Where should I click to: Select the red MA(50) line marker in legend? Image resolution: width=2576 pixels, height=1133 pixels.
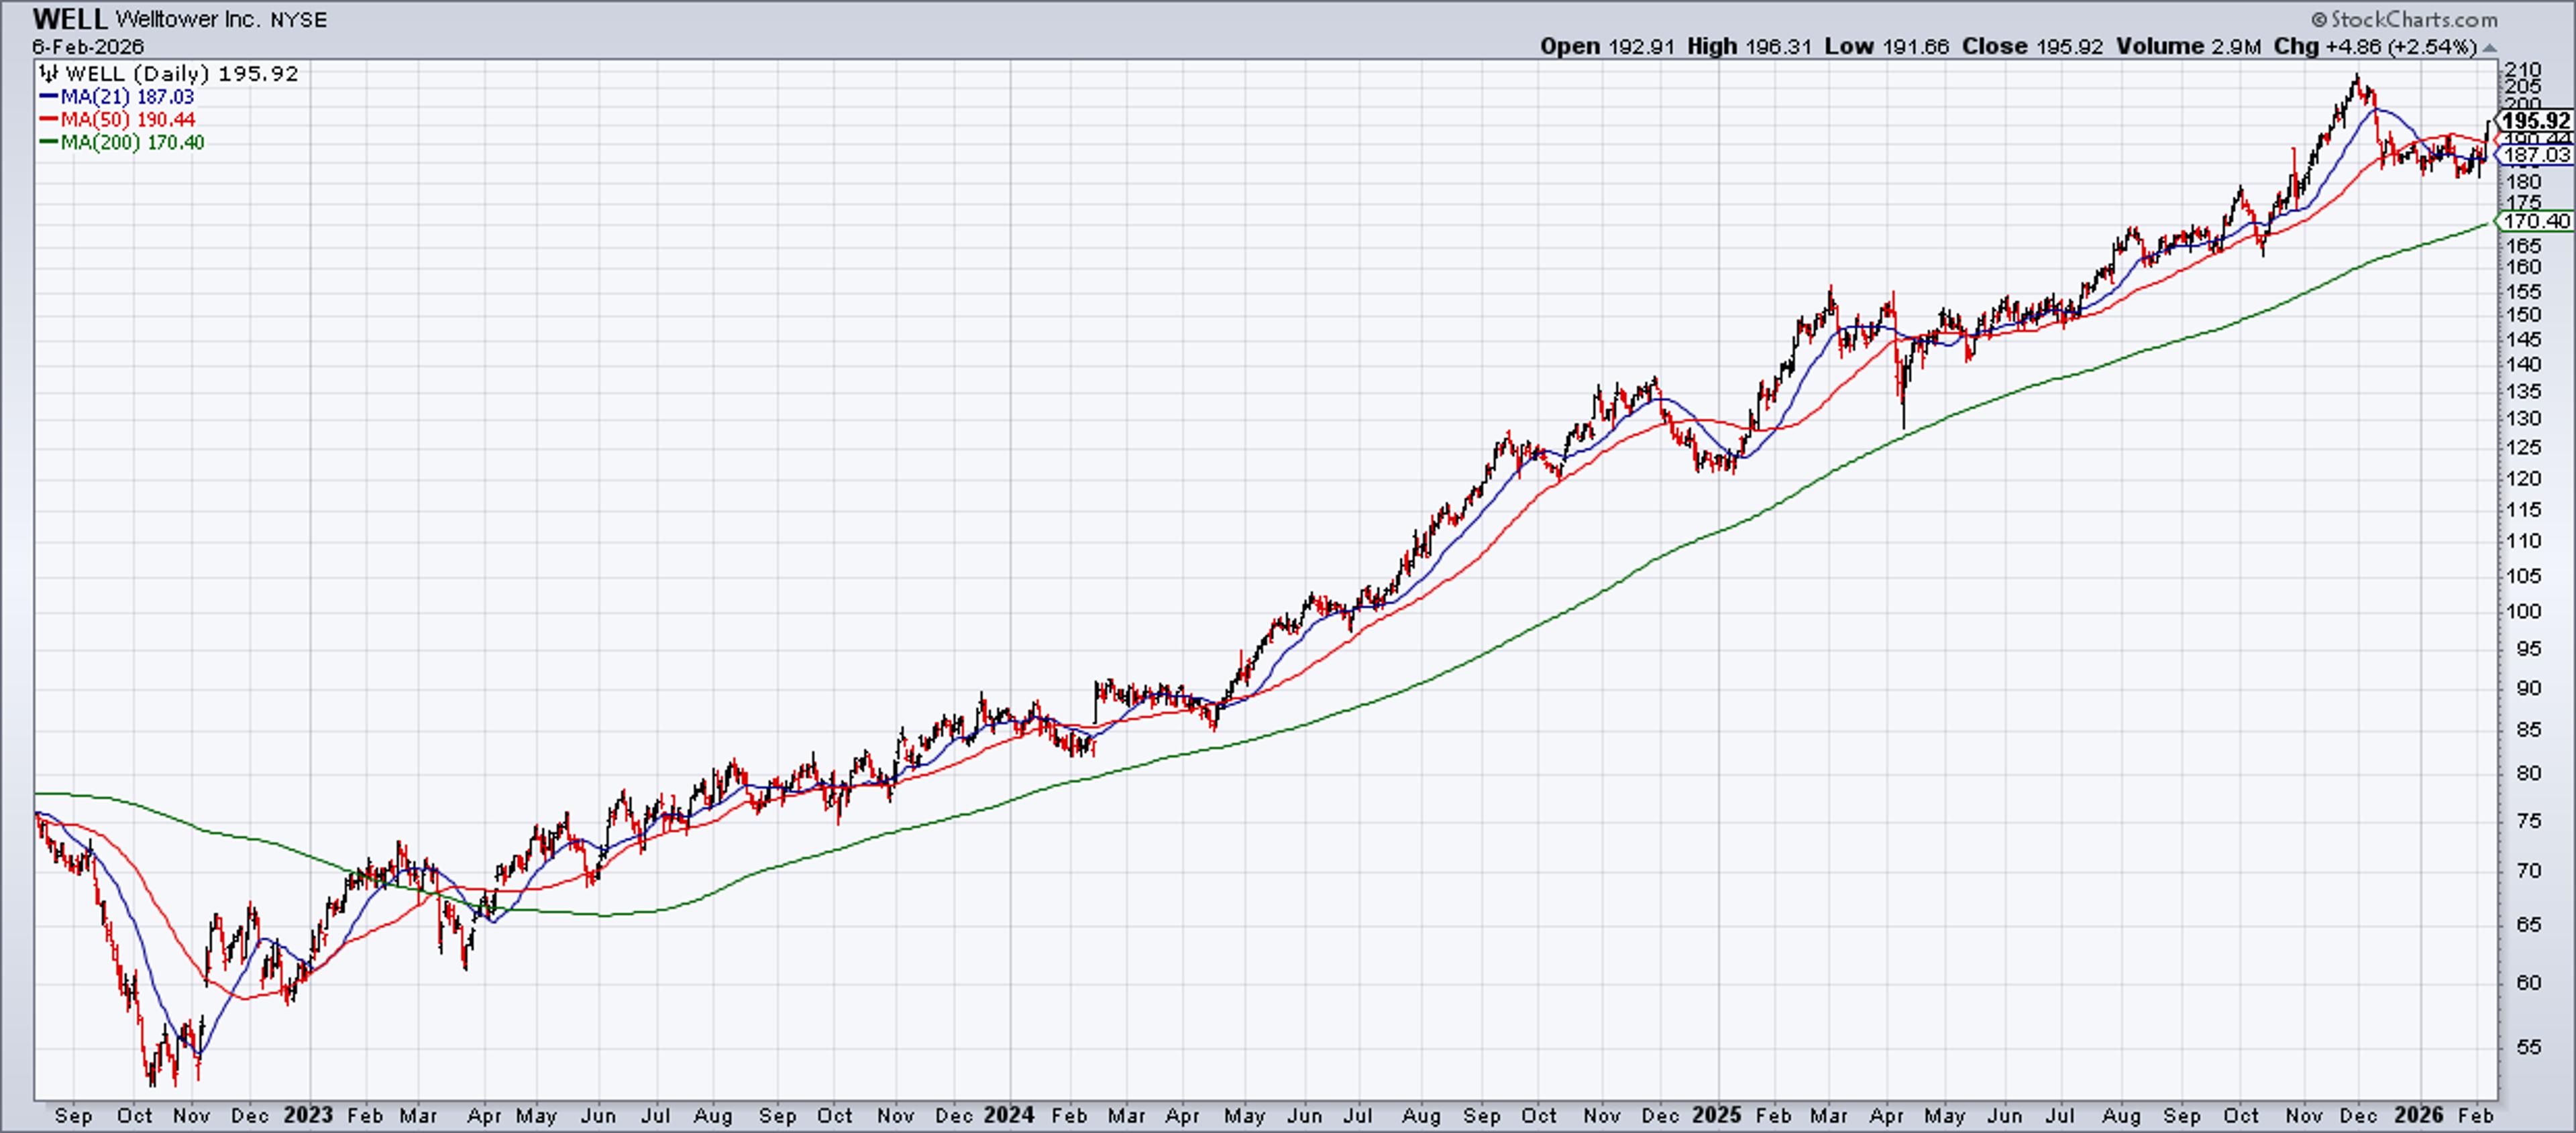(x=49, y=119)
